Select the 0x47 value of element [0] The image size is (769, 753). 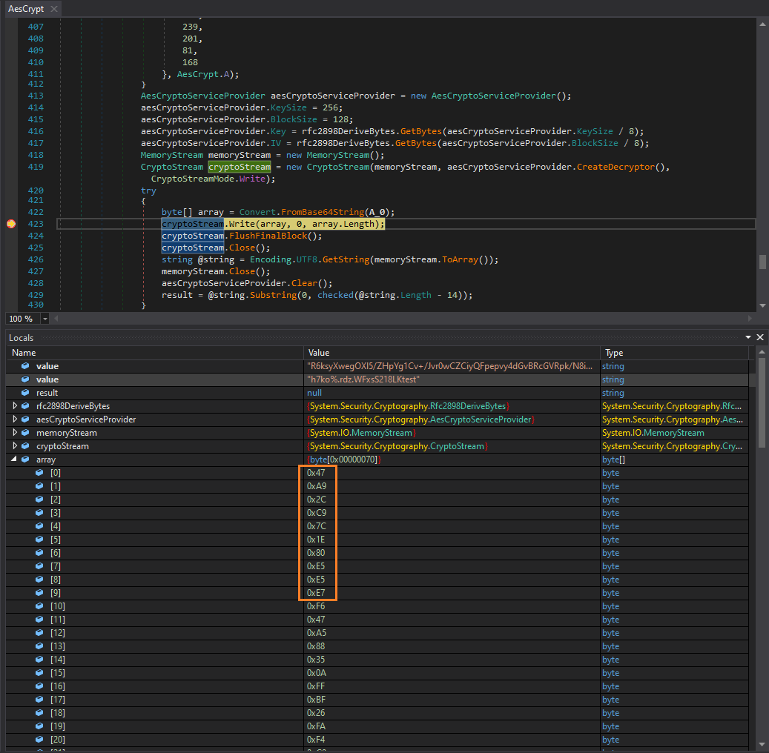[x=316, y=473]
